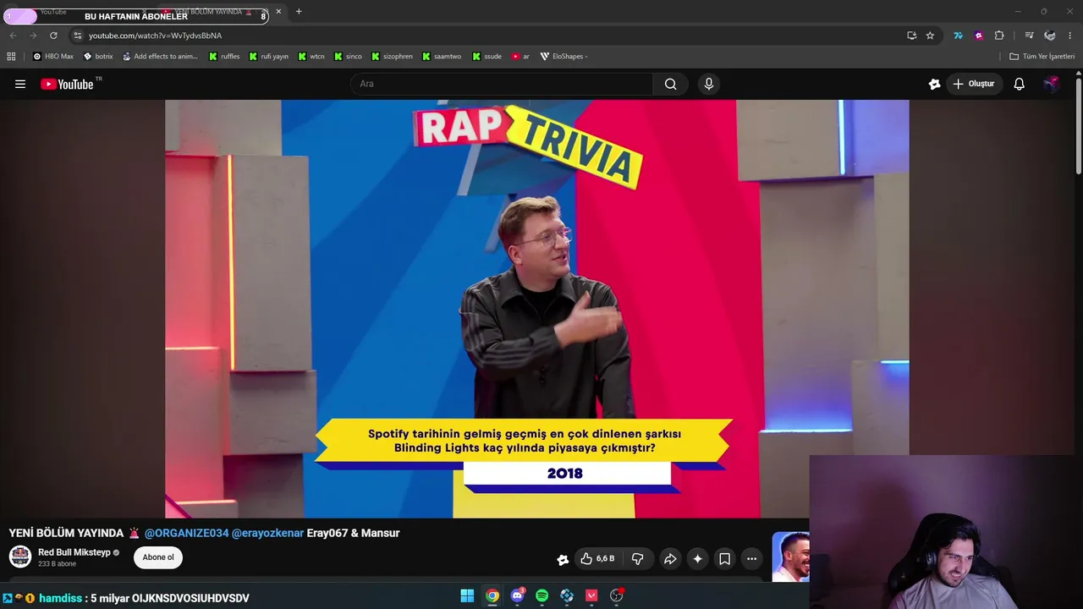
Task: Click the badge icon left of Oluştur
Action: coord(934,84)
